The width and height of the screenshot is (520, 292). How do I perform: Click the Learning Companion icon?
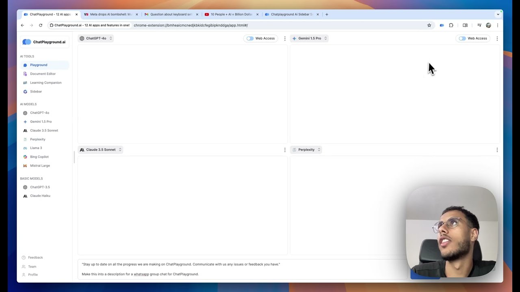click(x=25, y=83)
